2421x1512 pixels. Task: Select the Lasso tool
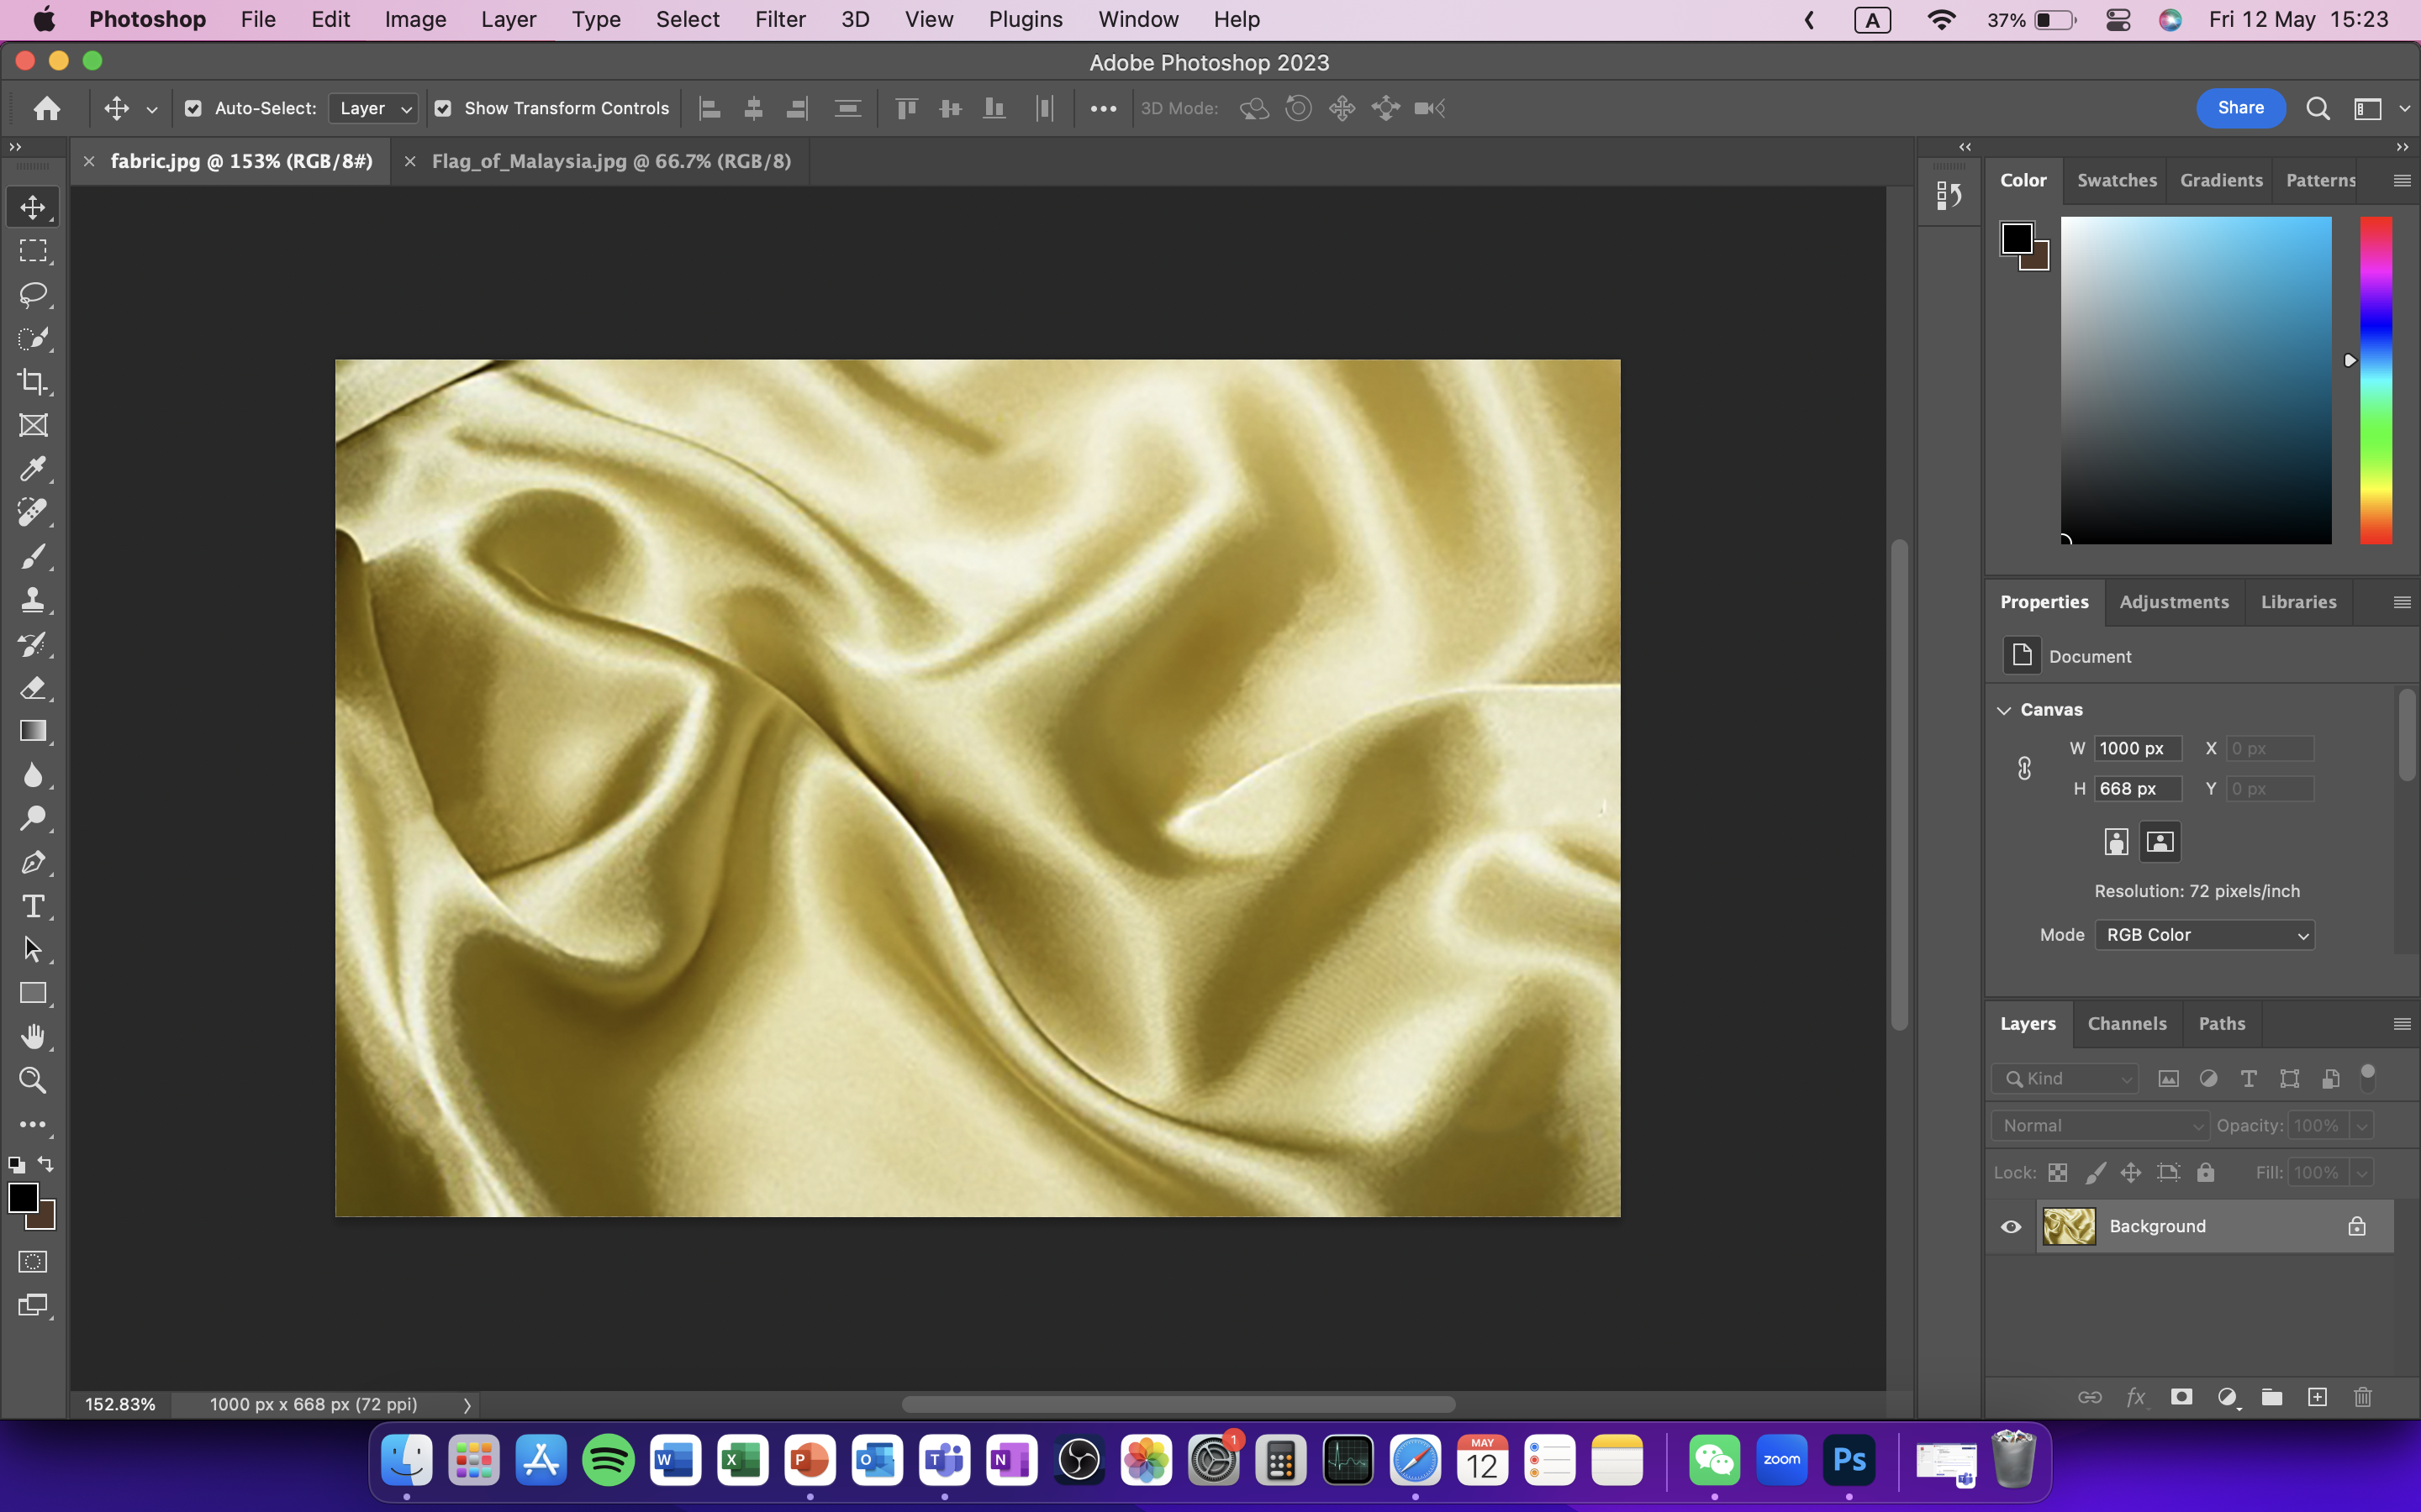33,294
